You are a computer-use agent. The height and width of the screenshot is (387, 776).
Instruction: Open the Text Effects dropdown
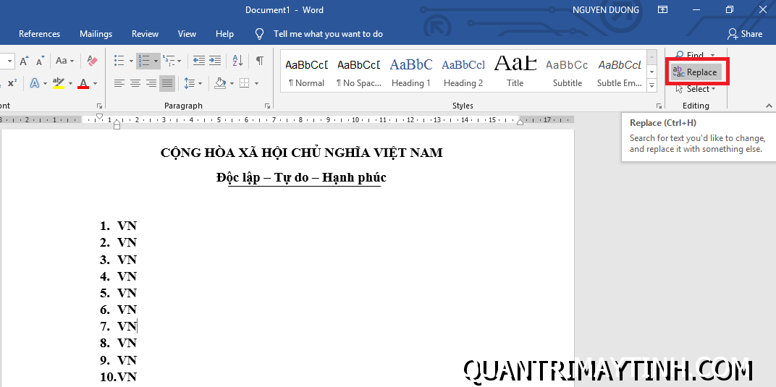click(46, 83)
